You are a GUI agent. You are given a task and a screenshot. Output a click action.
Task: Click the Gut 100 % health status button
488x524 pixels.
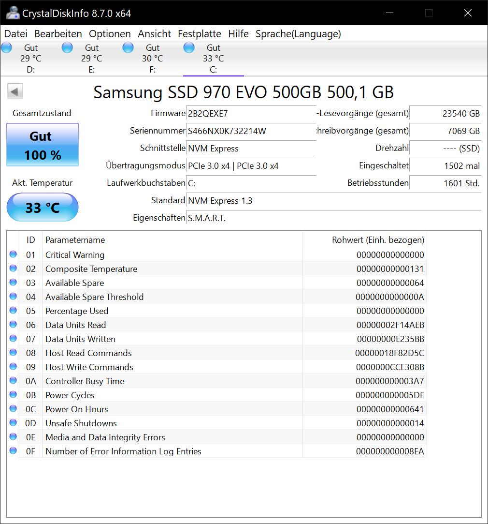click(43, 145)
